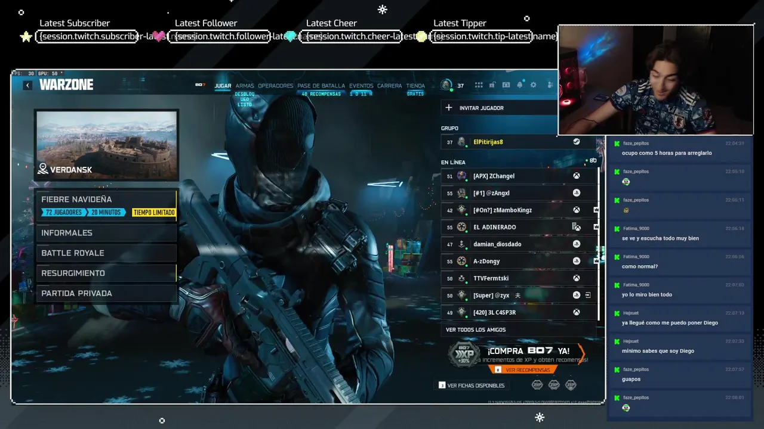This screenshot has height=429, width=764.
Task: Select friend [#1] @zAngxl
Action: (518, 193)
